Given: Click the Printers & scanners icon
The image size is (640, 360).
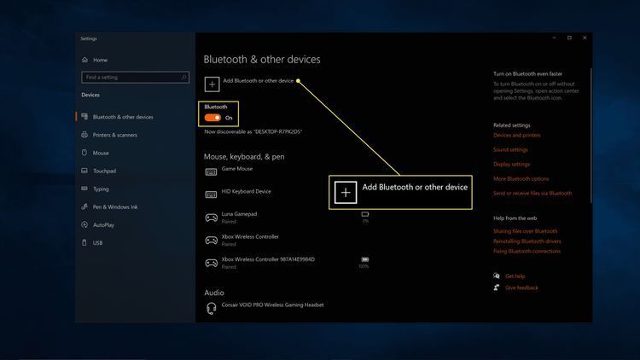Looking at the screenshot, I should (84, 135).
